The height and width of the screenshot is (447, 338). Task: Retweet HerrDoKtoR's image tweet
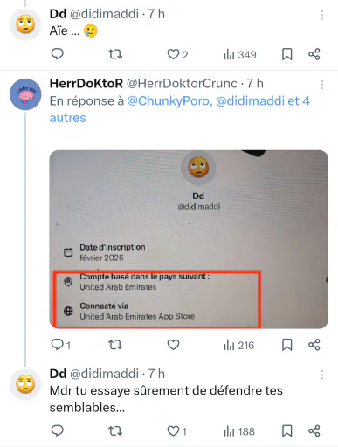tap(115, 345)
